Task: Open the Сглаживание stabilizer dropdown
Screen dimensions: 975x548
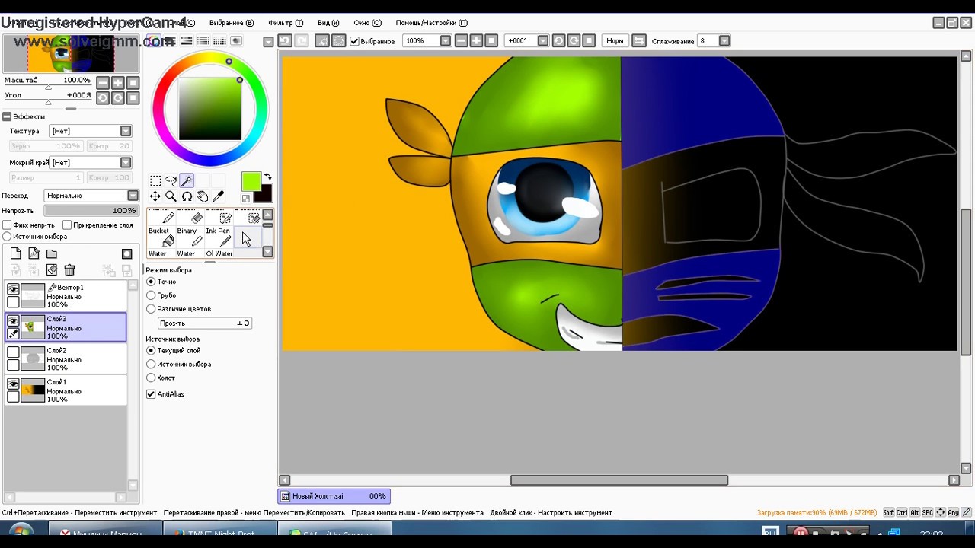Action: click(724, 40)
